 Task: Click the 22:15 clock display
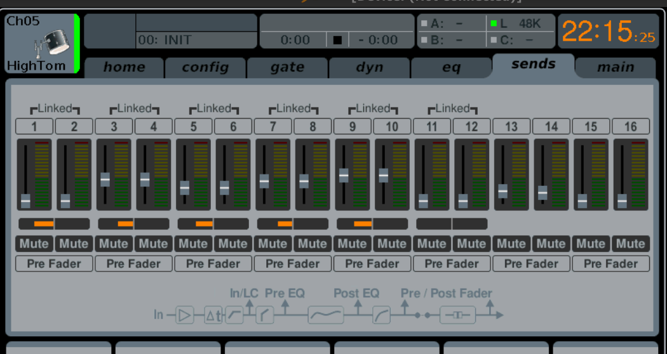609,31
